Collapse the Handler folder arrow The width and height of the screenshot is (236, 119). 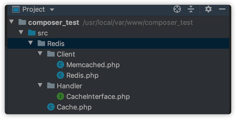click(x=40, y=85)
